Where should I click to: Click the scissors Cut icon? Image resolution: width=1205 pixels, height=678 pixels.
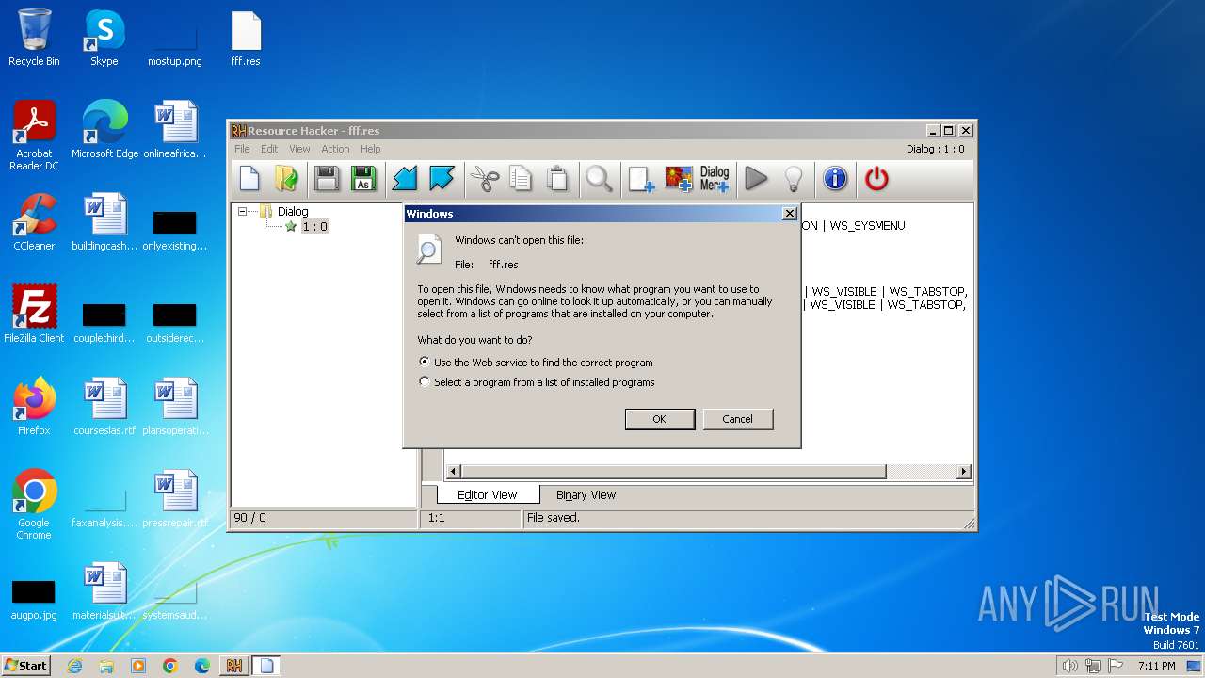tap(484, 178)
